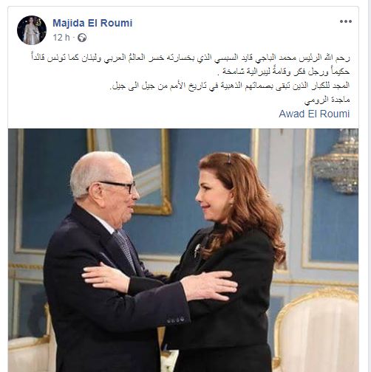Click the white armchair in the photo
The height and width of the screenshot is (372, 371).
[x=316, y=331]
